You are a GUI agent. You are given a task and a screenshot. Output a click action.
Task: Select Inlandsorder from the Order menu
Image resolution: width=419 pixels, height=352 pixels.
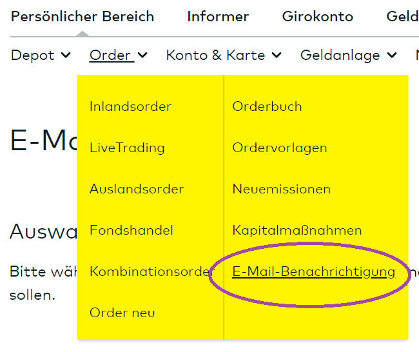click(x=130, y=106)
